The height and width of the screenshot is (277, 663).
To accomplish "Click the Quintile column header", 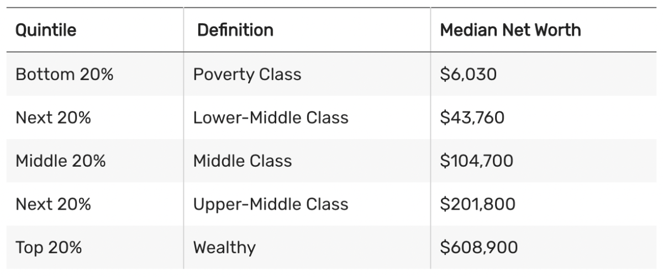I will pyautogui.click(x=46, y=30).
